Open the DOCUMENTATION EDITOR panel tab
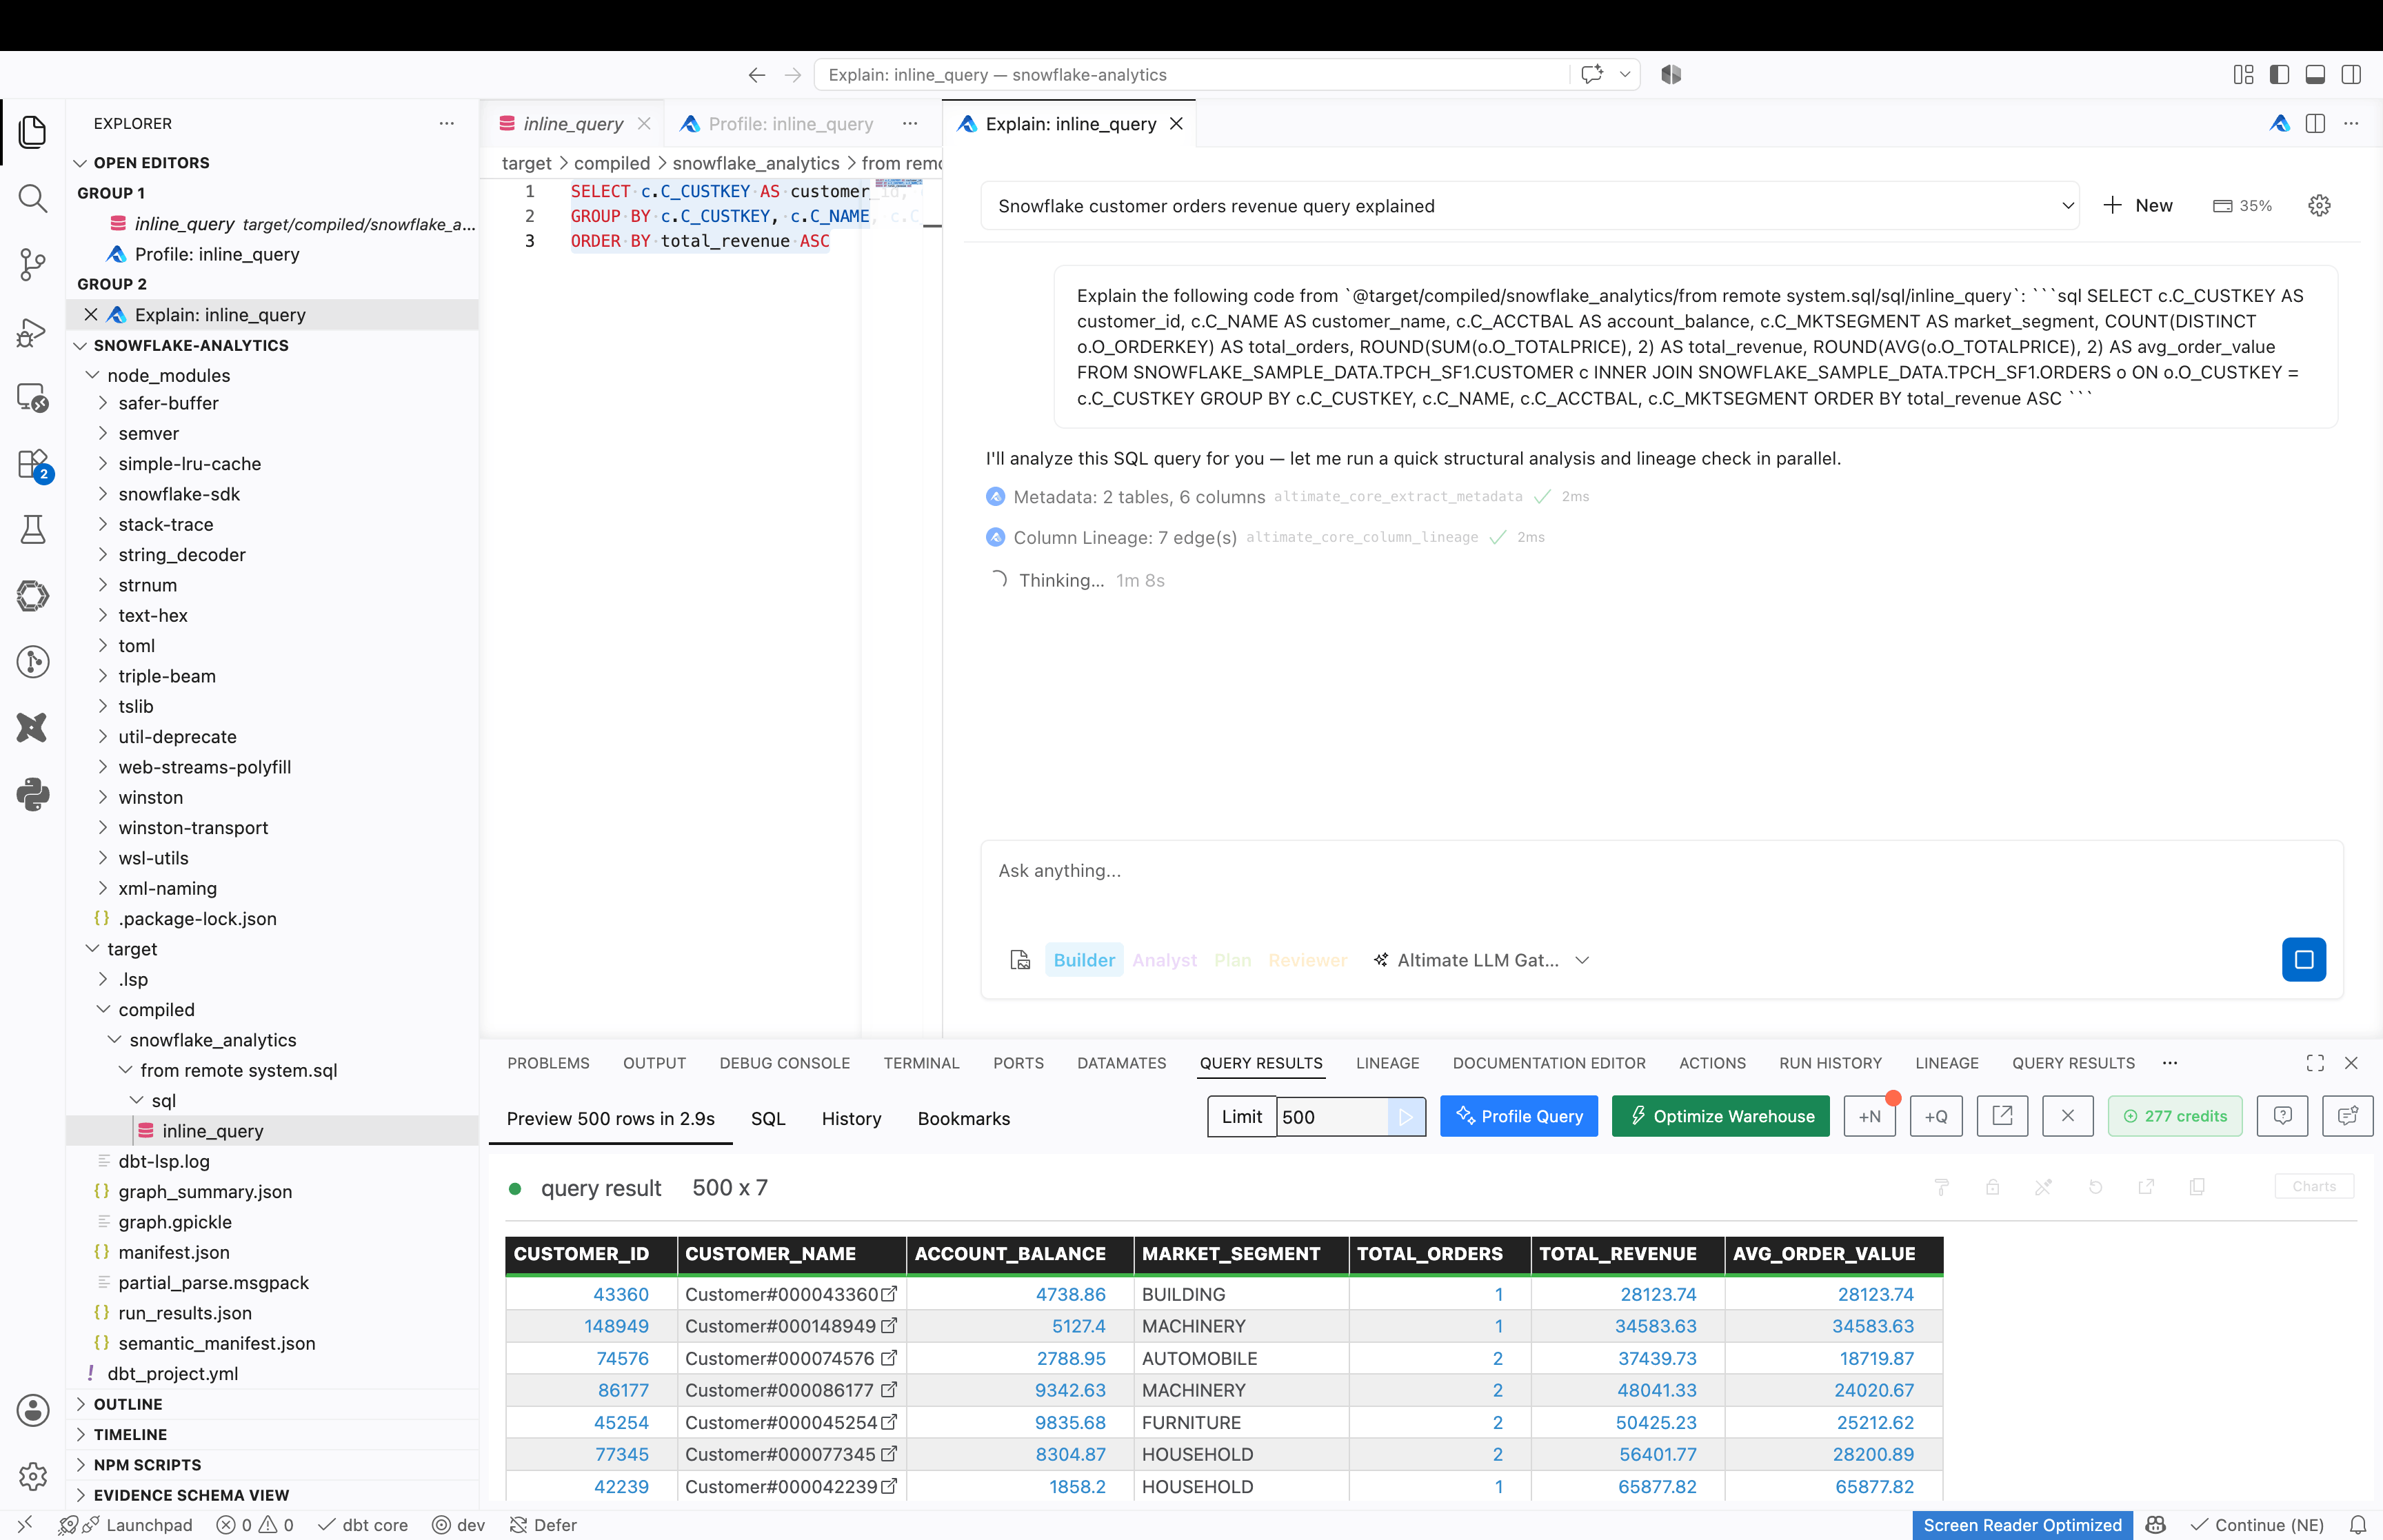Image resolution: width=2383 pixels, height=1540 pixels. pyautogui.click(x=1548, y=1063)
